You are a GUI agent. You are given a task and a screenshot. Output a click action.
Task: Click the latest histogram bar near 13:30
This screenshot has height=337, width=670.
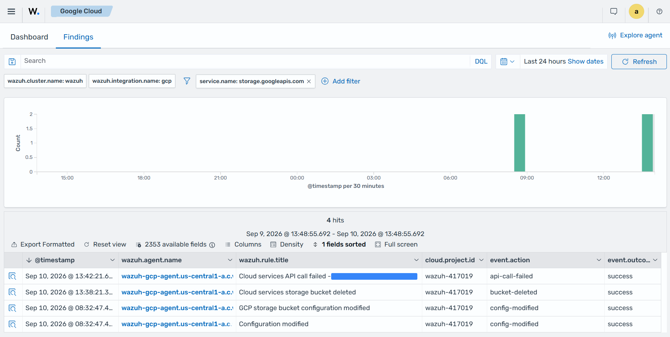pos(647,143)
